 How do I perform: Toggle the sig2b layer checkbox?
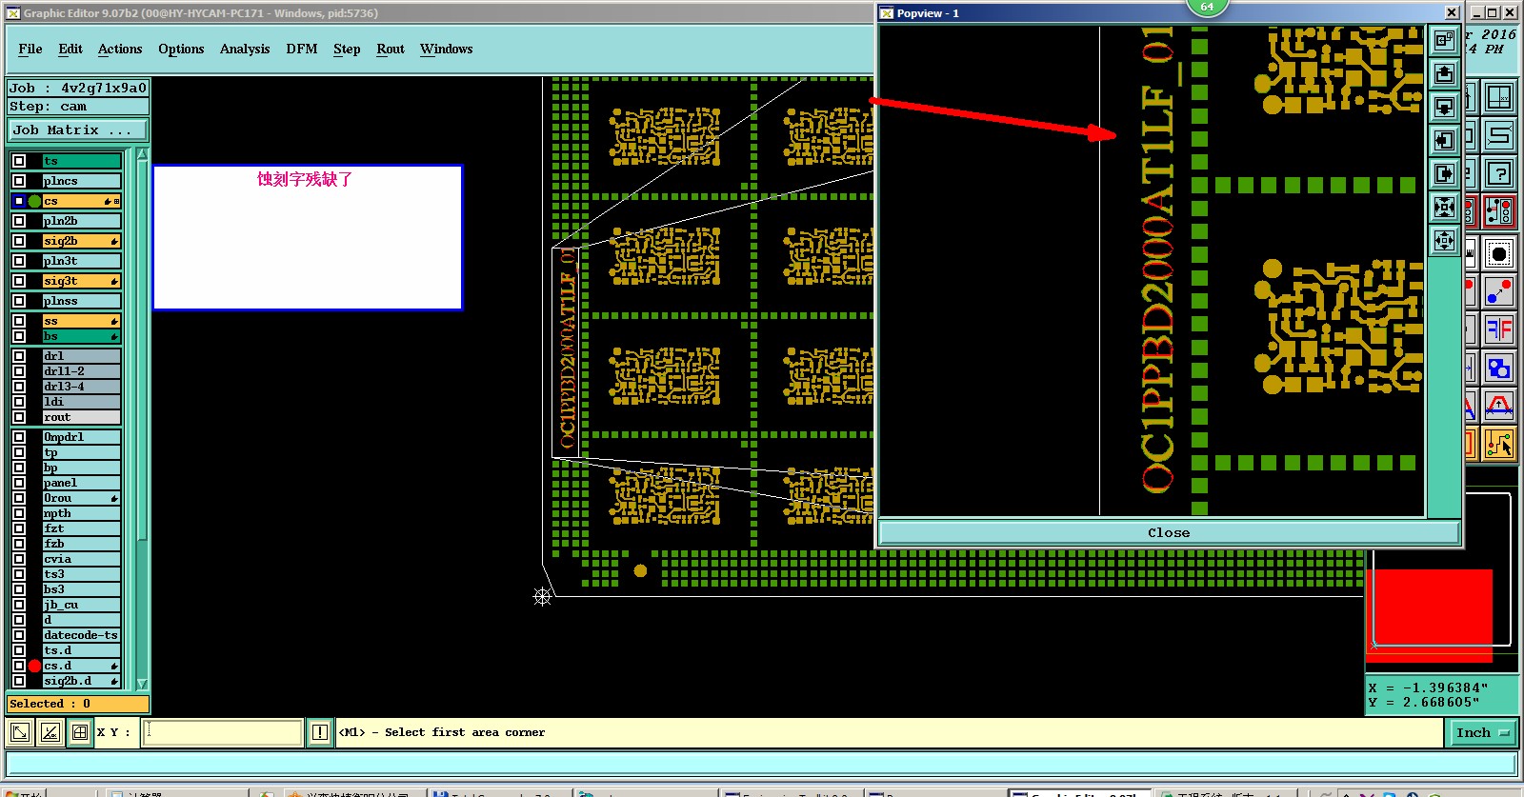pyautogui.click(x=19, y=241)
